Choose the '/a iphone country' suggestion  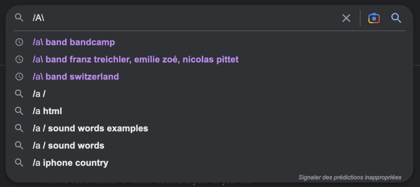71,162
